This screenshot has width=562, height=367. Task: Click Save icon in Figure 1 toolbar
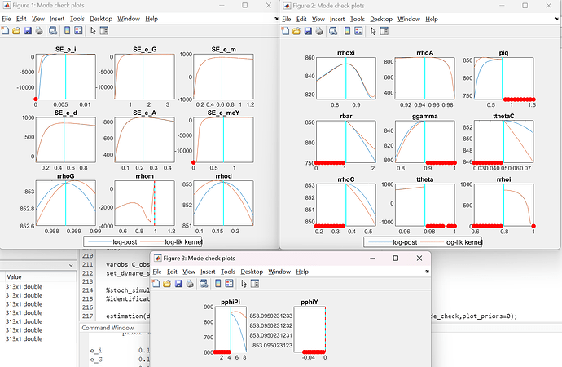tap(28, 30)
